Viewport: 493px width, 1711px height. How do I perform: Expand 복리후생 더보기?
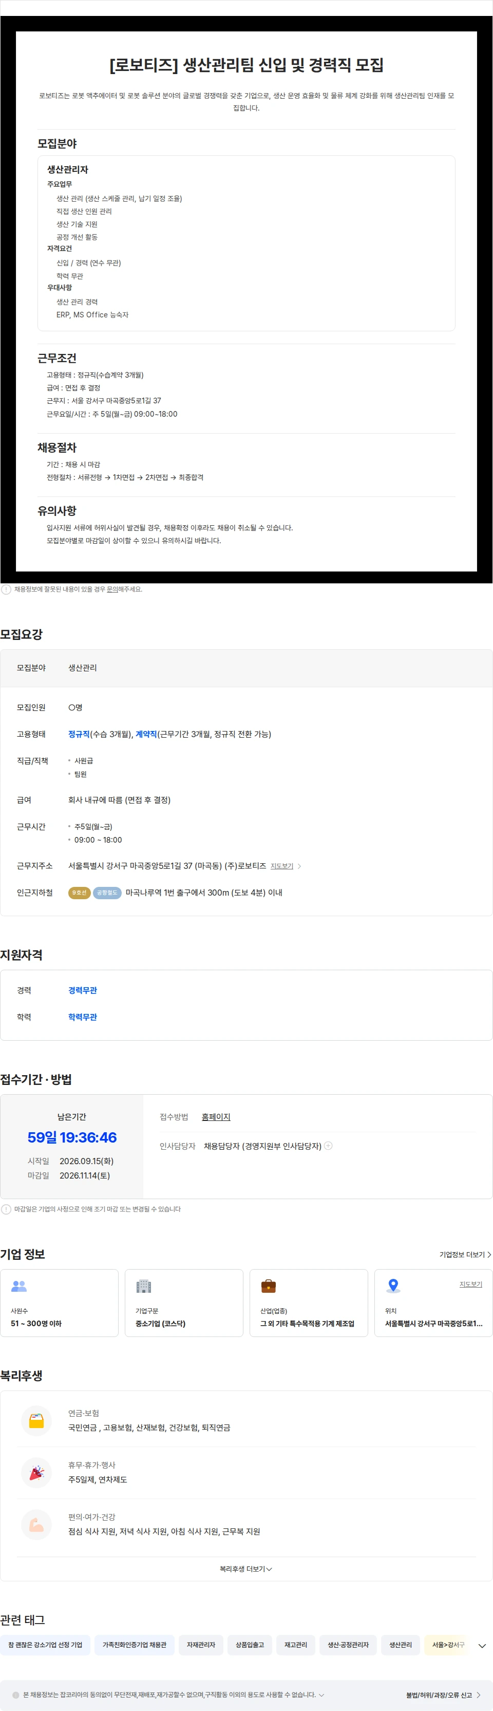(x=246, y=1569)
